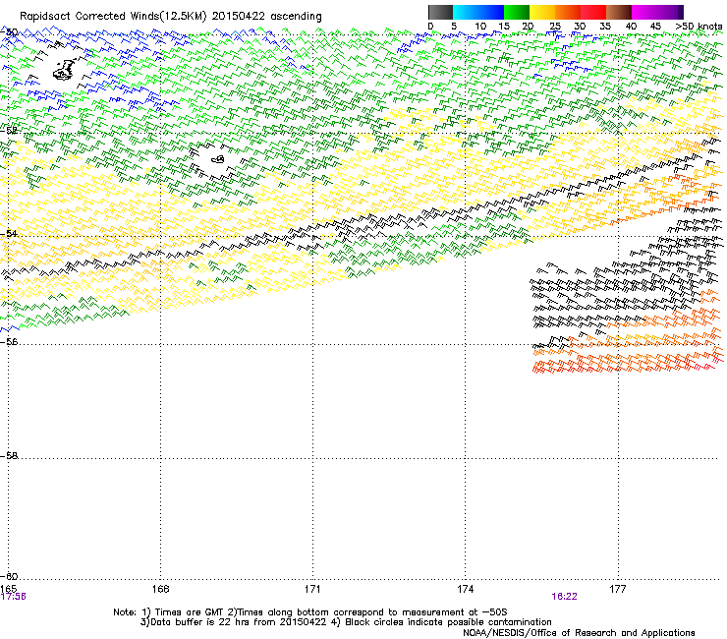Click the '45' label under the legend
This screenshot has height=639, width=727.
pyautogui.click(x=655, y=26)
